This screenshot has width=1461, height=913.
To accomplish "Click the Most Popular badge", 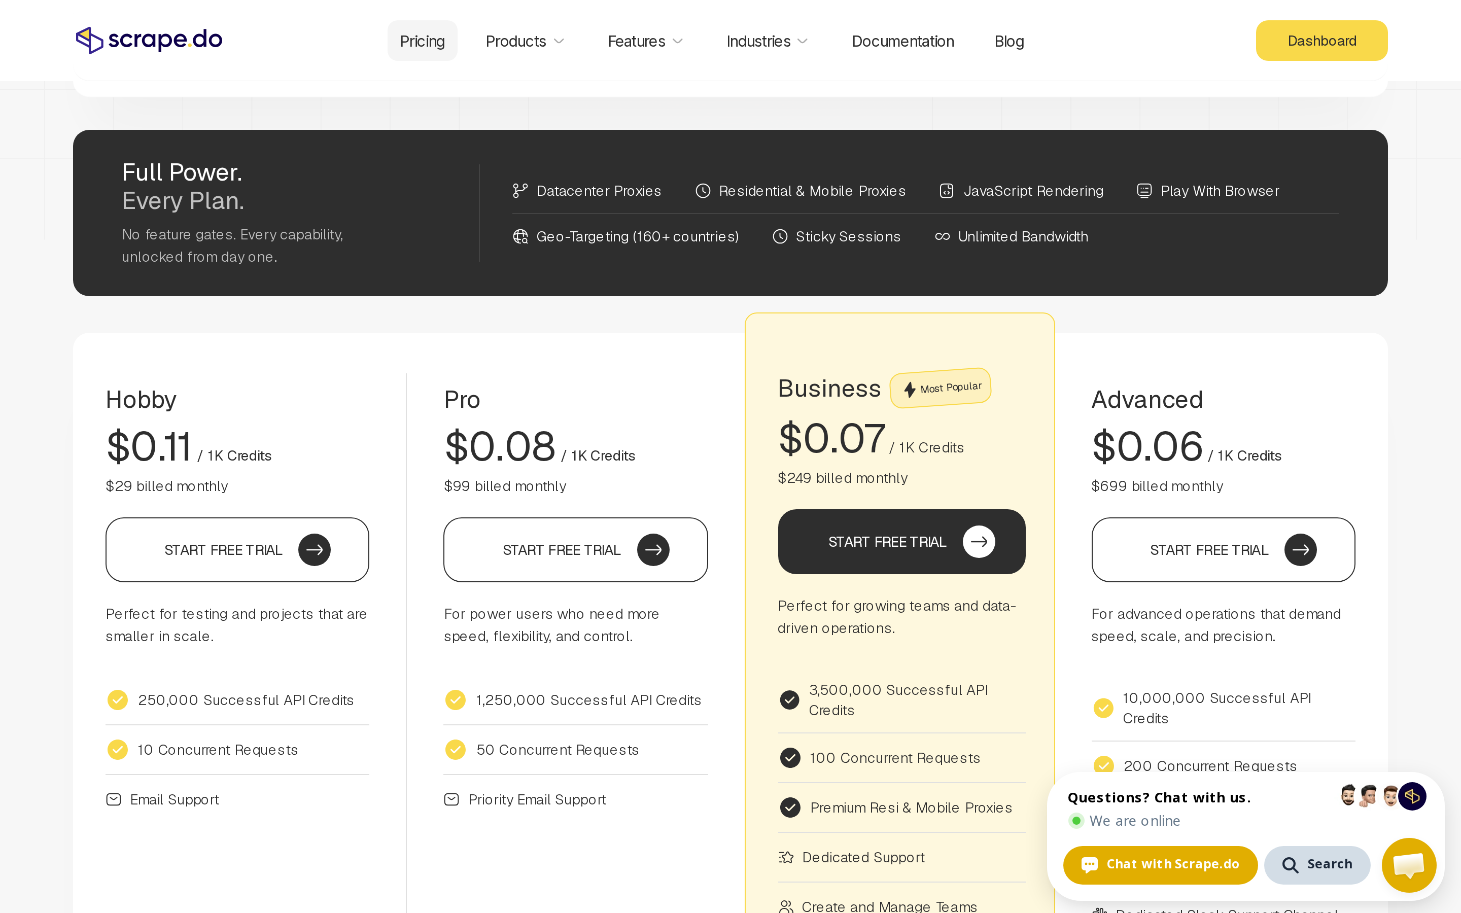I will 941,388.
